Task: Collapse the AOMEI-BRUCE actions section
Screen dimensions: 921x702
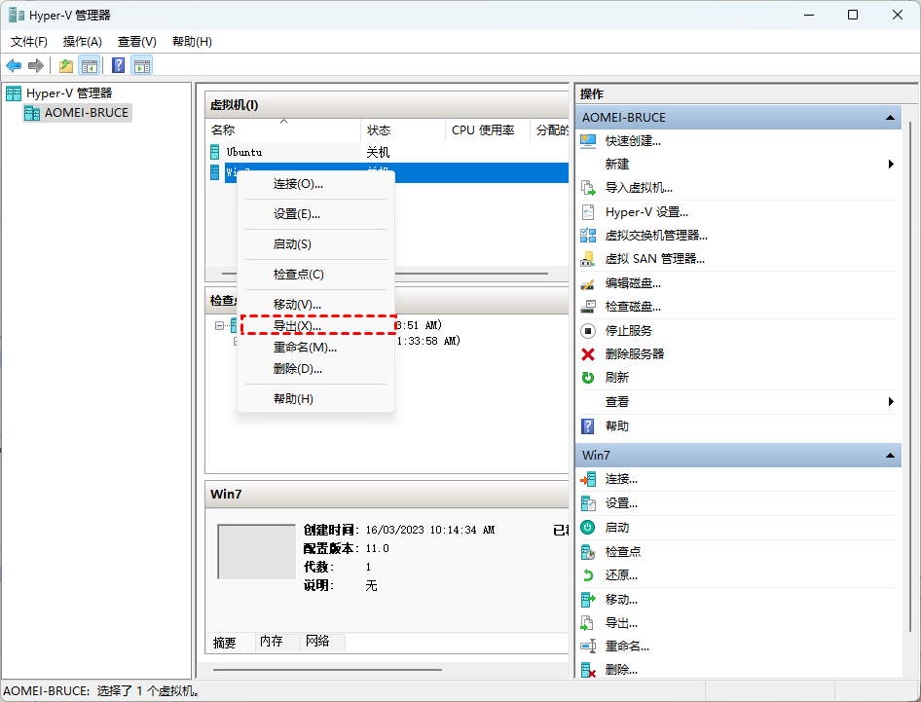Action: point(890,117)
